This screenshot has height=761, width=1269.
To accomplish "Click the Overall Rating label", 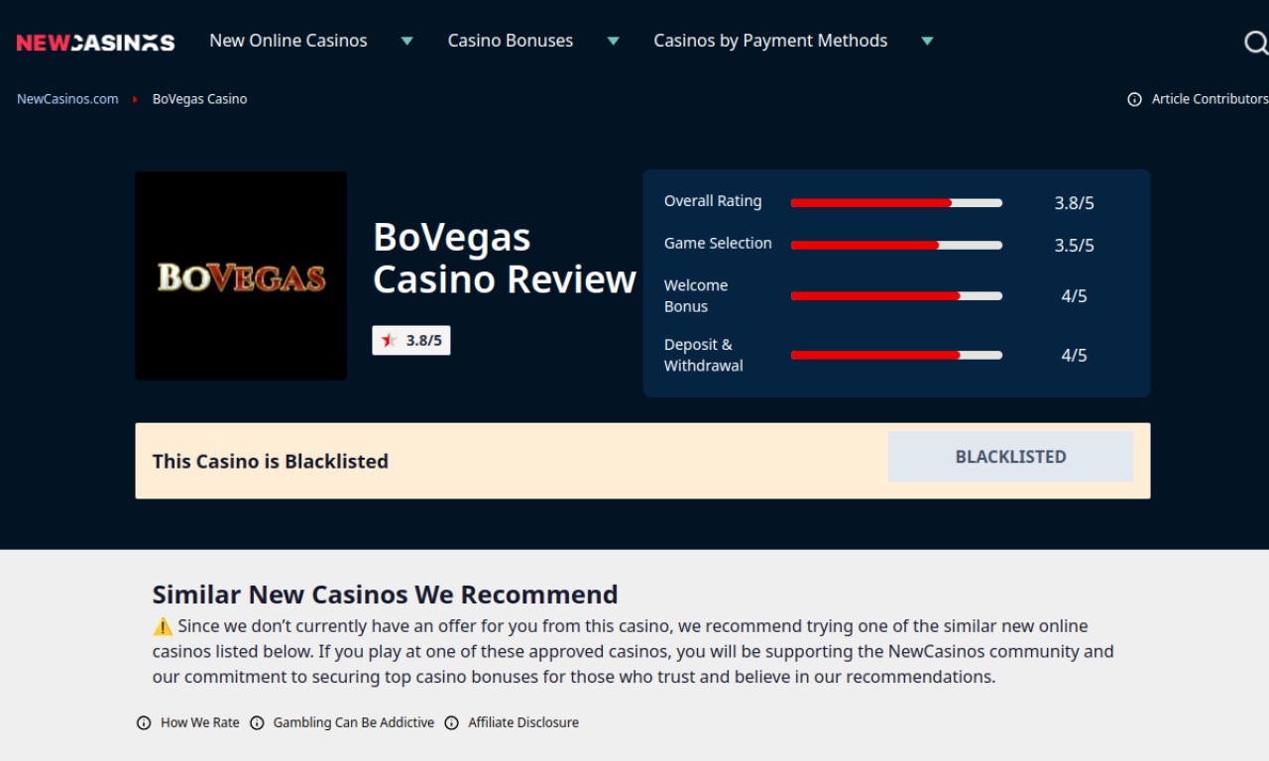I will (713, 201).
